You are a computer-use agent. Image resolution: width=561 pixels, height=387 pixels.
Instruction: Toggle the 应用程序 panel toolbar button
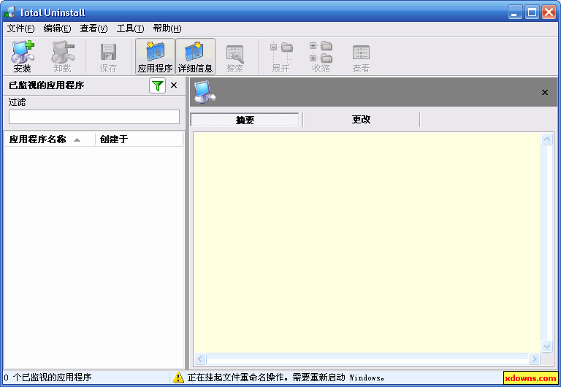(x=156, y=56)
